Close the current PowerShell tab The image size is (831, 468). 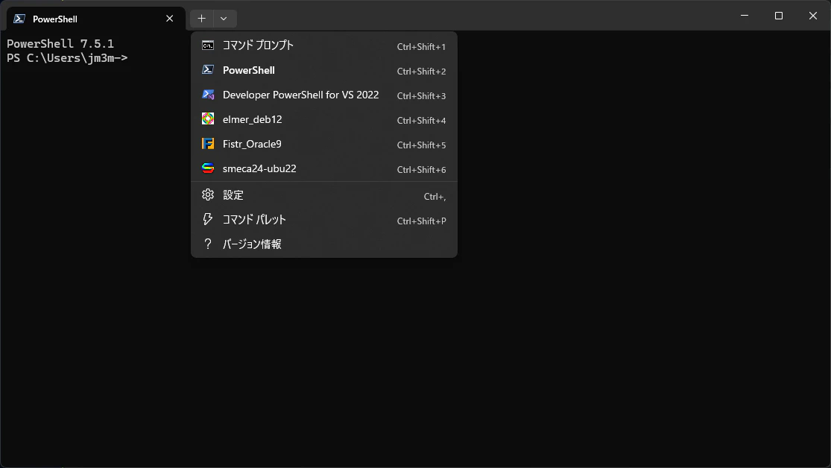pos(169,19)
